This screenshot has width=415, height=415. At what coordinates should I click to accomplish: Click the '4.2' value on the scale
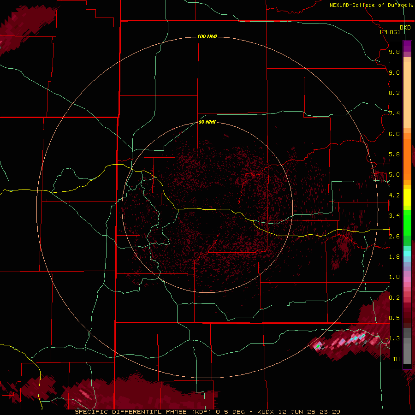(x=394, y=196)
